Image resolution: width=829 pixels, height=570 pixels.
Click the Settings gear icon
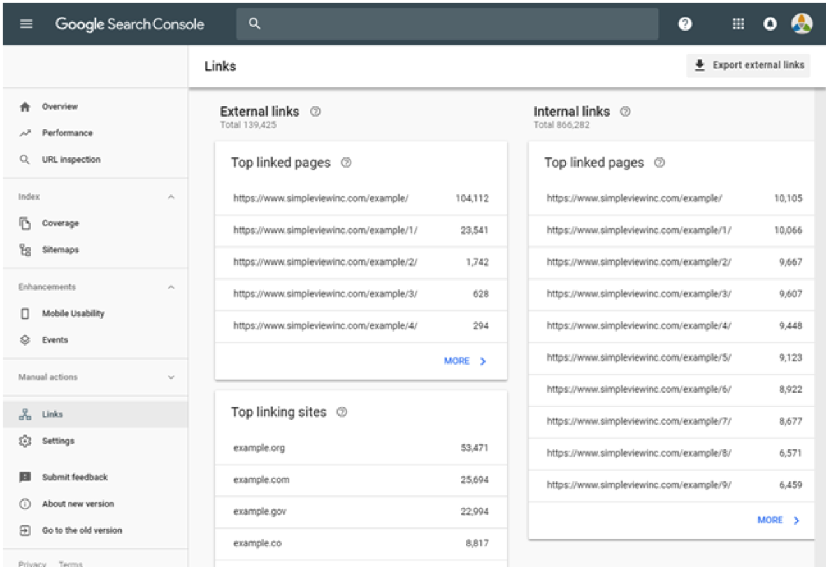point(25,441)
